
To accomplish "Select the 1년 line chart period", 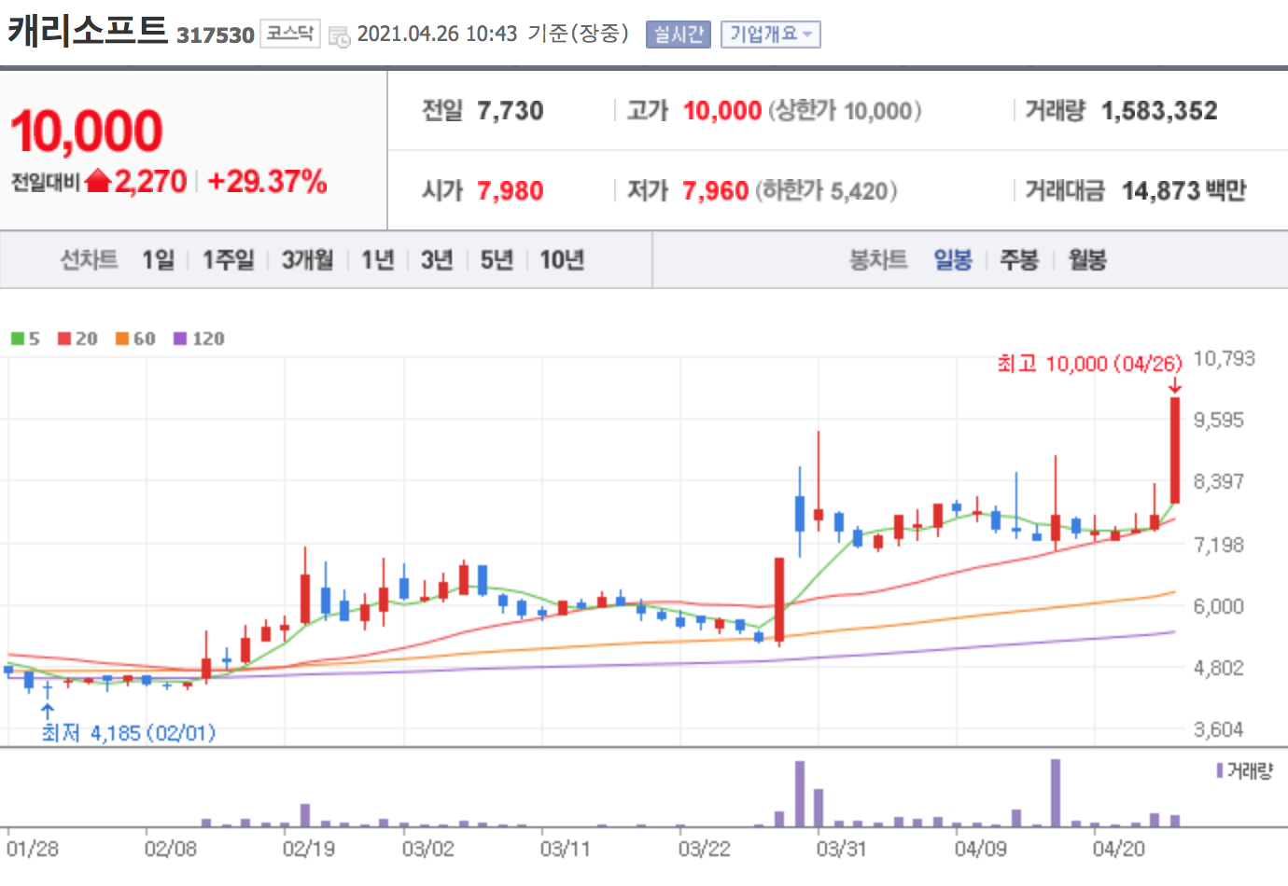I will coord(378,259).
